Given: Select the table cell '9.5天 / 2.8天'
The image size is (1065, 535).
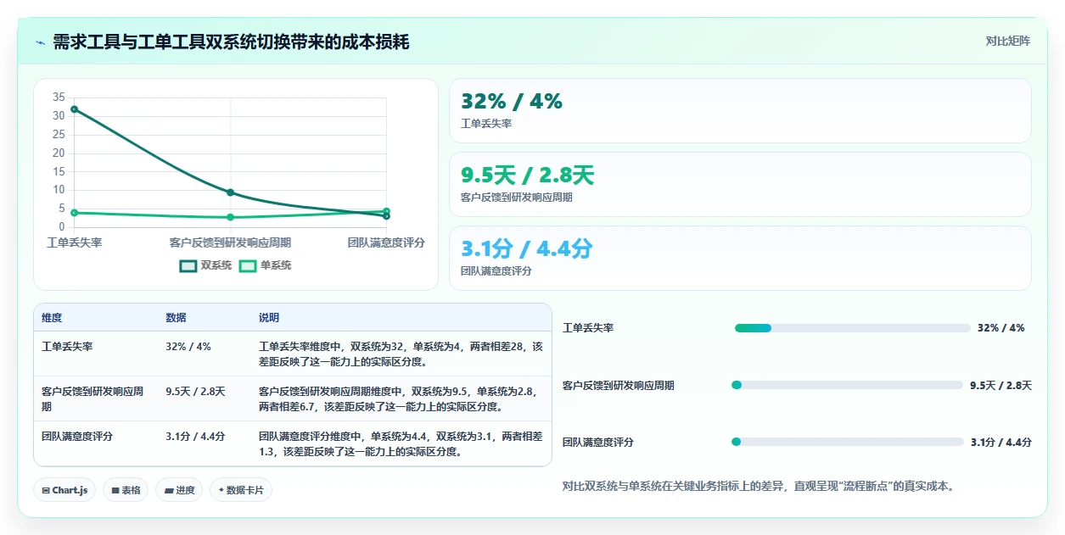Looking at the screenshot, I should point(195,392).
